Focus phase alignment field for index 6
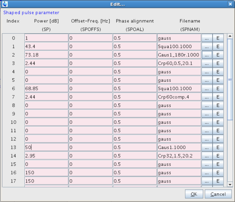 135,89
